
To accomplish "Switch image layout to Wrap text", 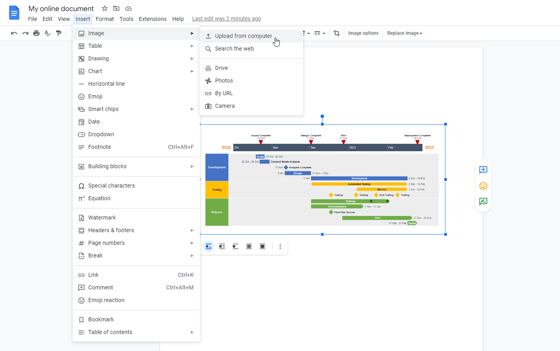I will pyautogui.click(x=222, y=246).
